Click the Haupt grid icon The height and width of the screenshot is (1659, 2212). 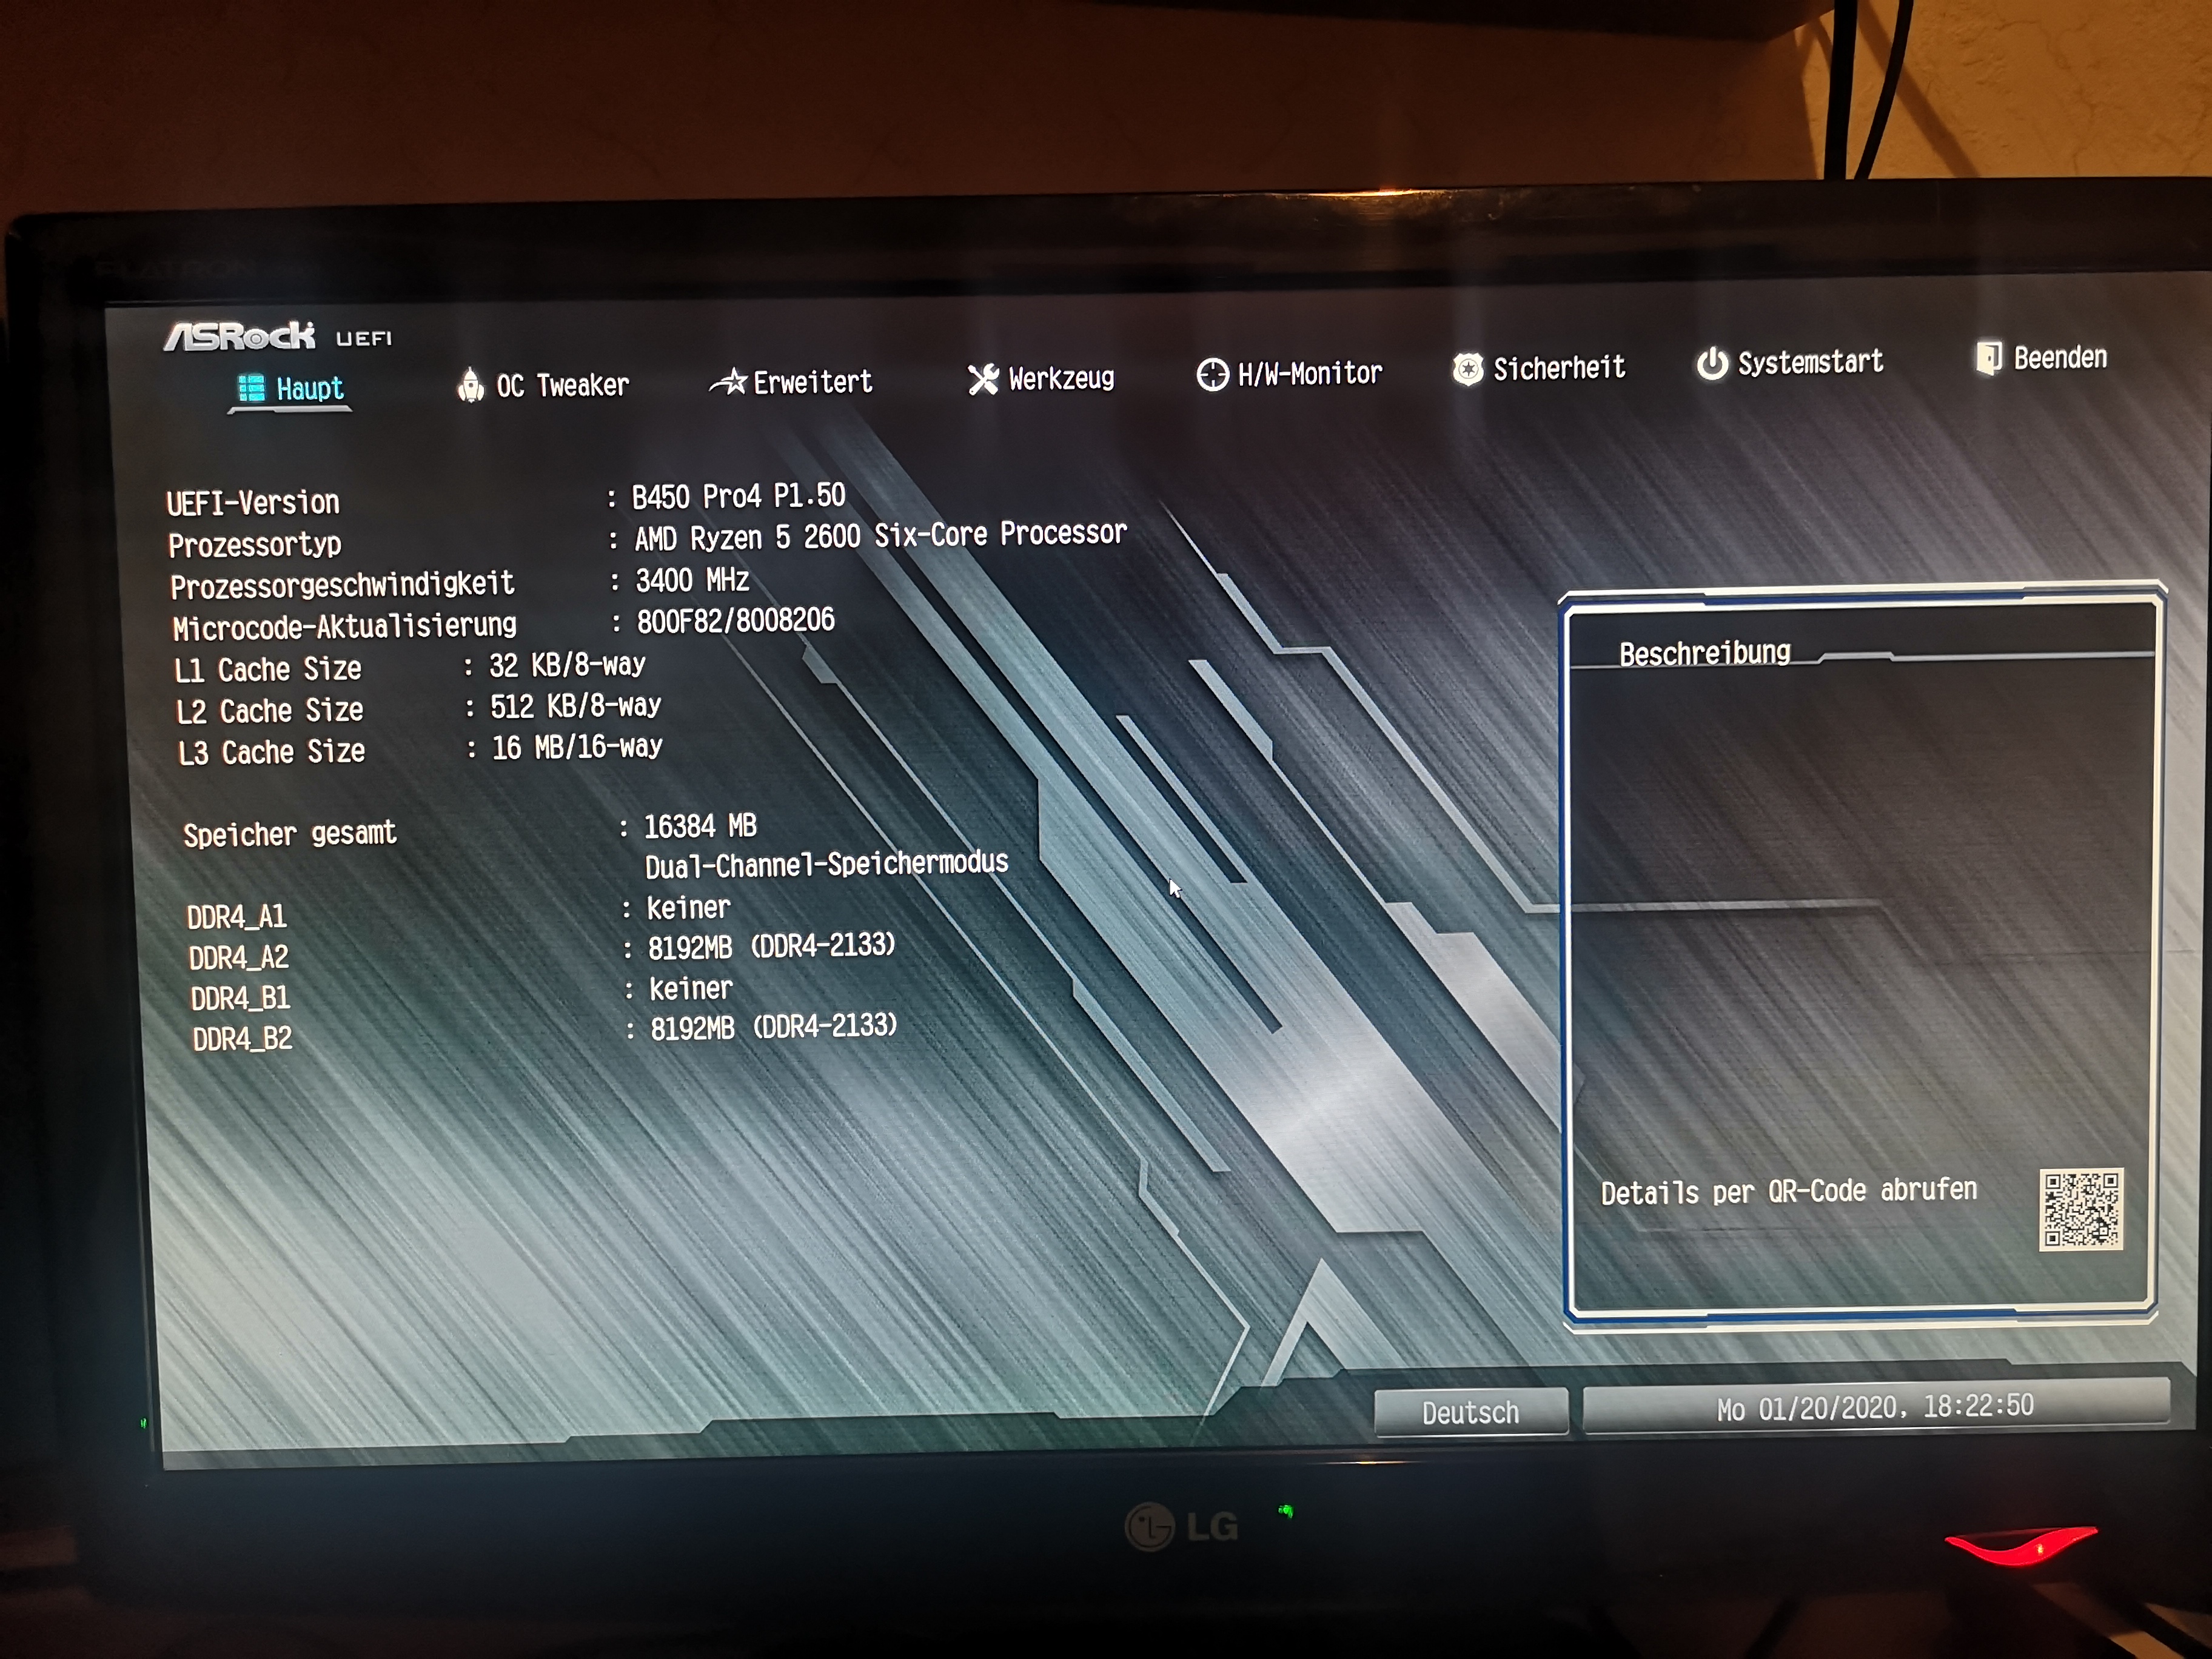(x=251, y=388)
